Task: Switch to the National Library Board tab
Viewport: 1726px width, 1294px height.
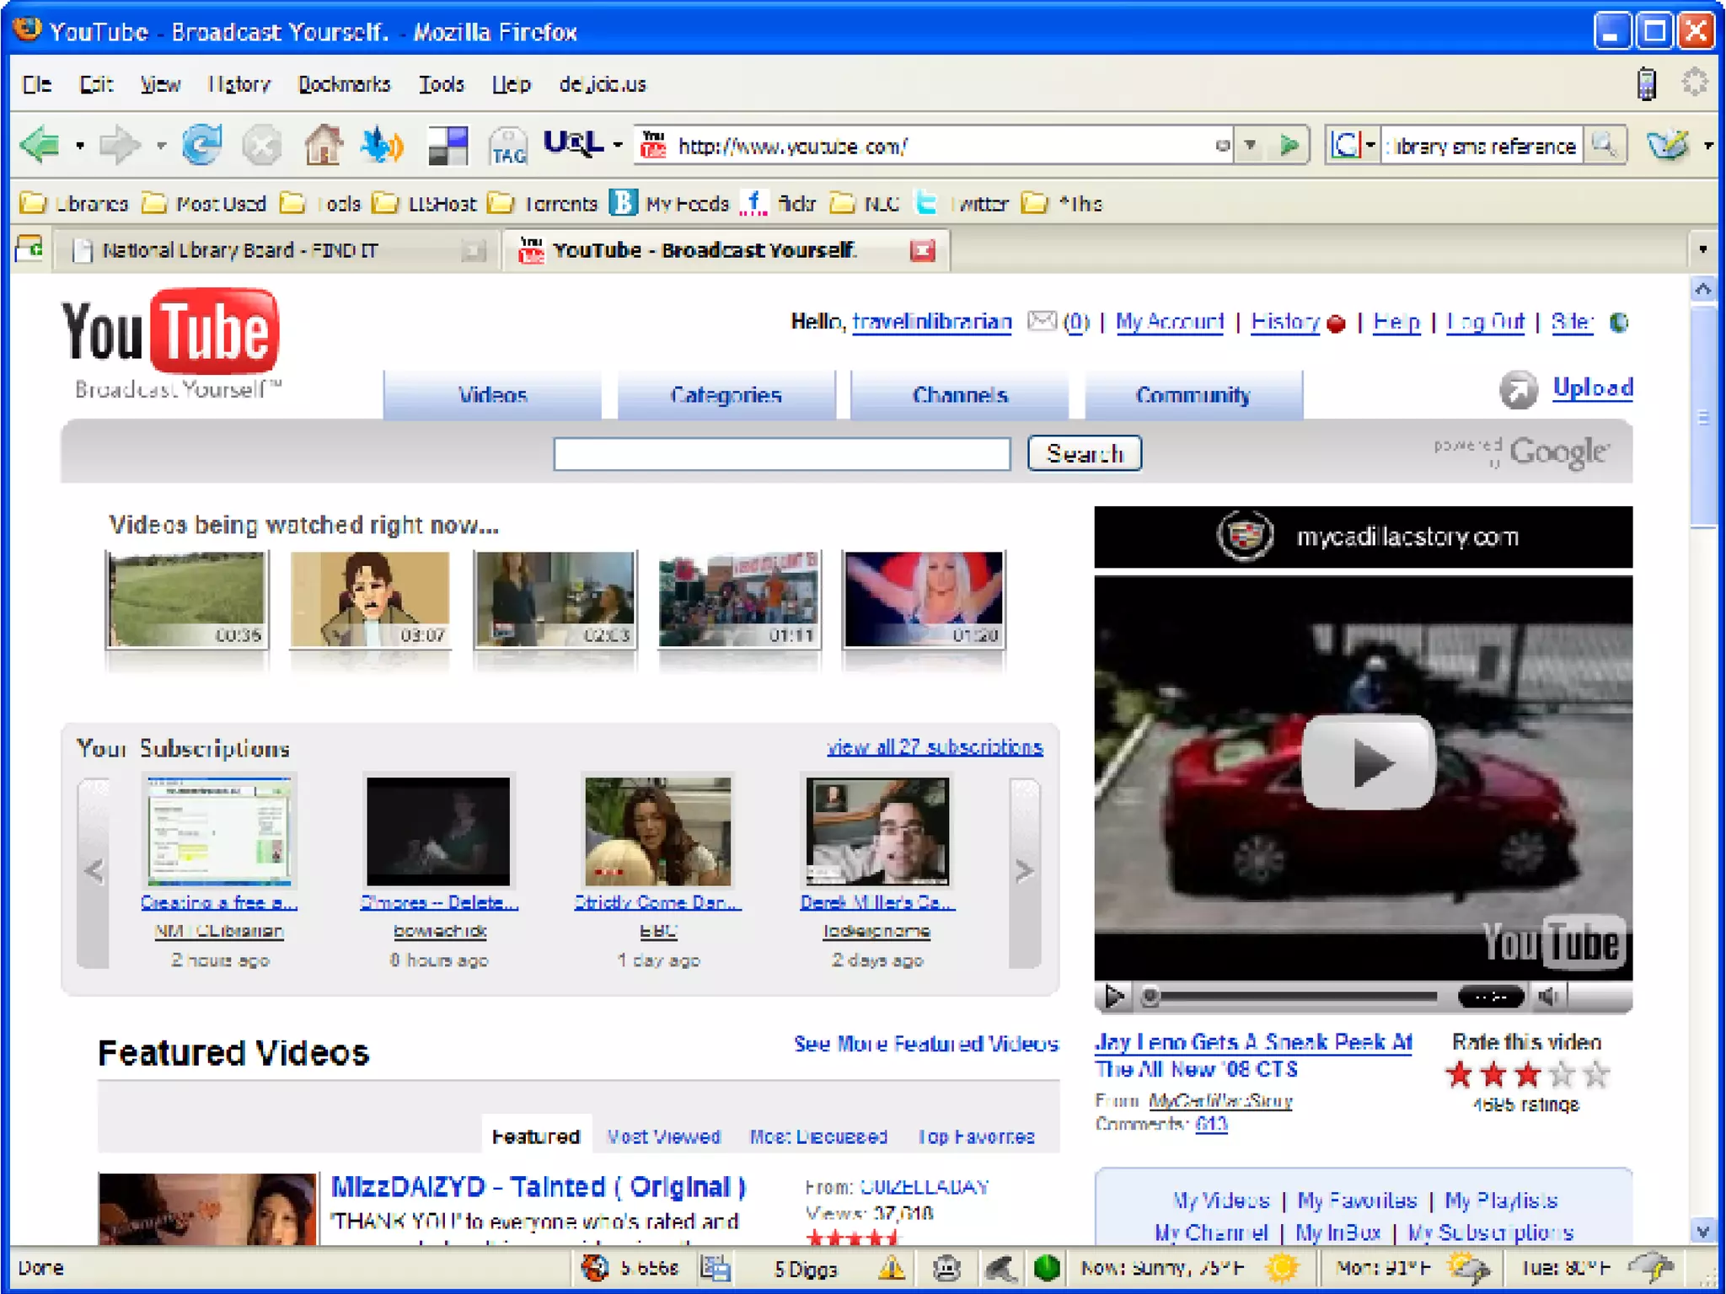Action: 240,250
